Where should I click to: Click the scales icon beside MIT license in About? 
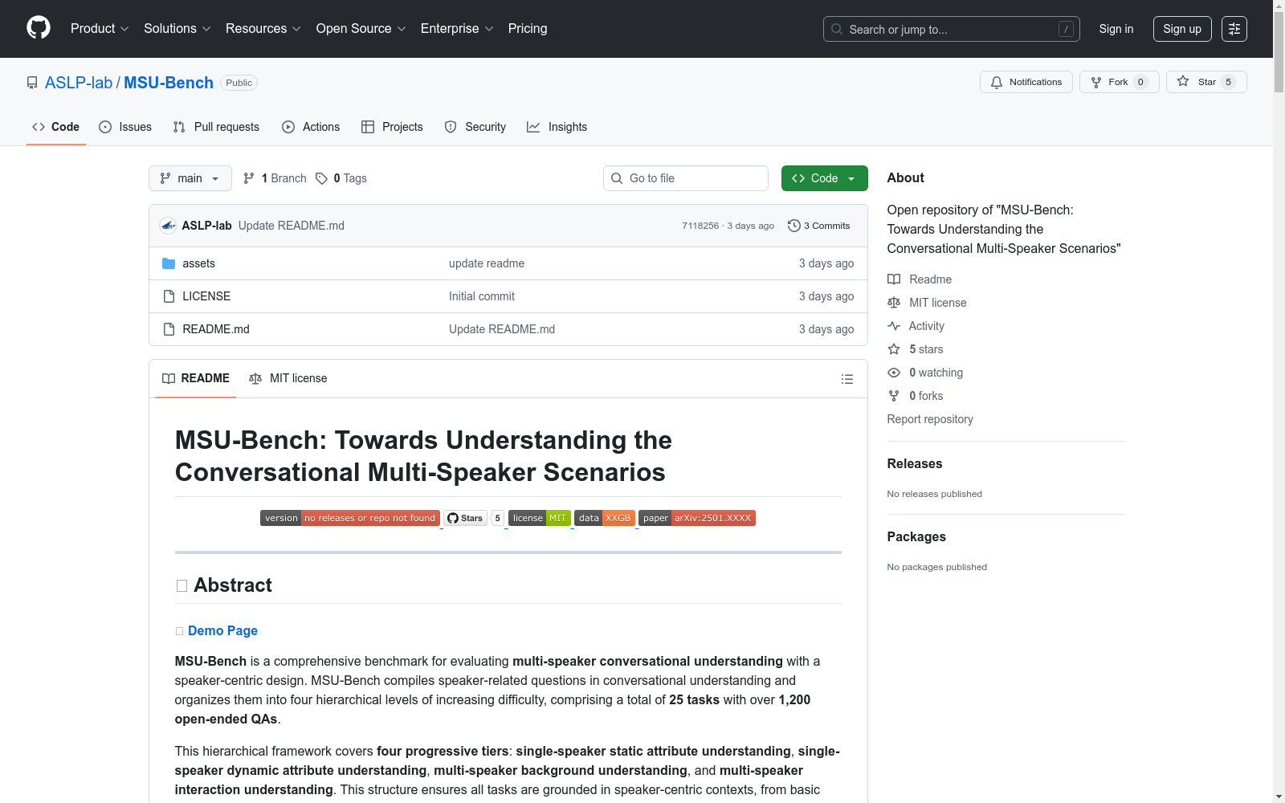(x=894, y=303)
